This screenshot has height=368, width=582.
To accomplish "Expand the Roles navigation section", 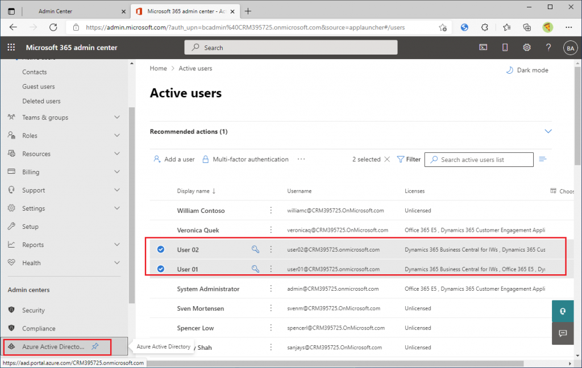I will [x=117, y=135].
